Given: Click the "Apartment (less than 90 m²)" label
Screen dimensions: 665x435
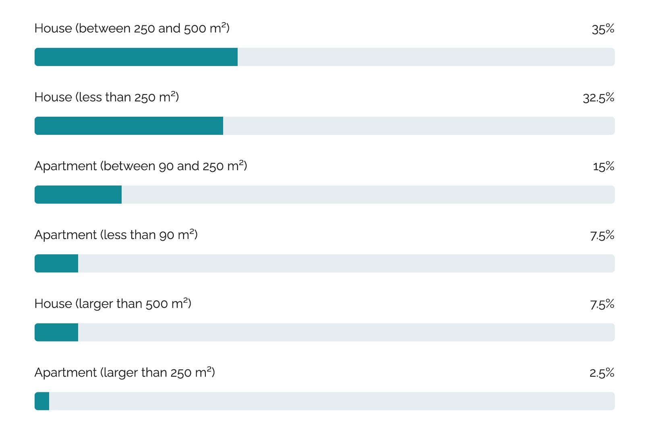Looking at the screenshot, I should pos(116,235).
